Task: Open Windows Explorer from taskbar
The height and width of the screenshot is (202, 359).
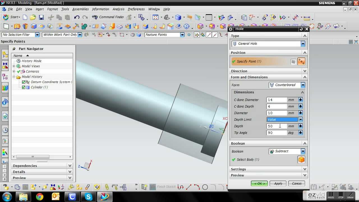Action: click(23, 197)
